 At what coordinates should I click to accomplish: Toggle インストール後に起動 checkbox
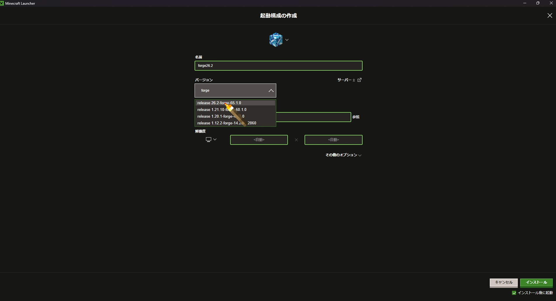click(514, 293)
